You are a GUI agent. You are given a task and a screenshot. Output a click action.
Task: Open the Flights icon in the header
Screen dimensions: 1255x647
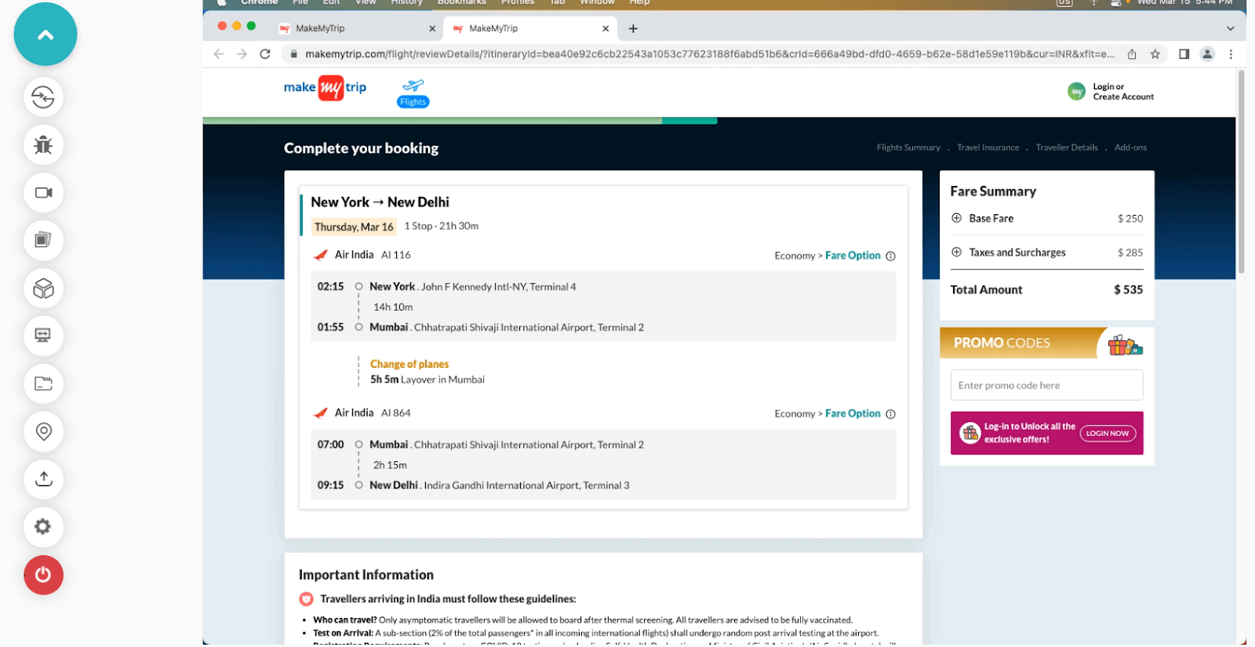tap(413, 93)
